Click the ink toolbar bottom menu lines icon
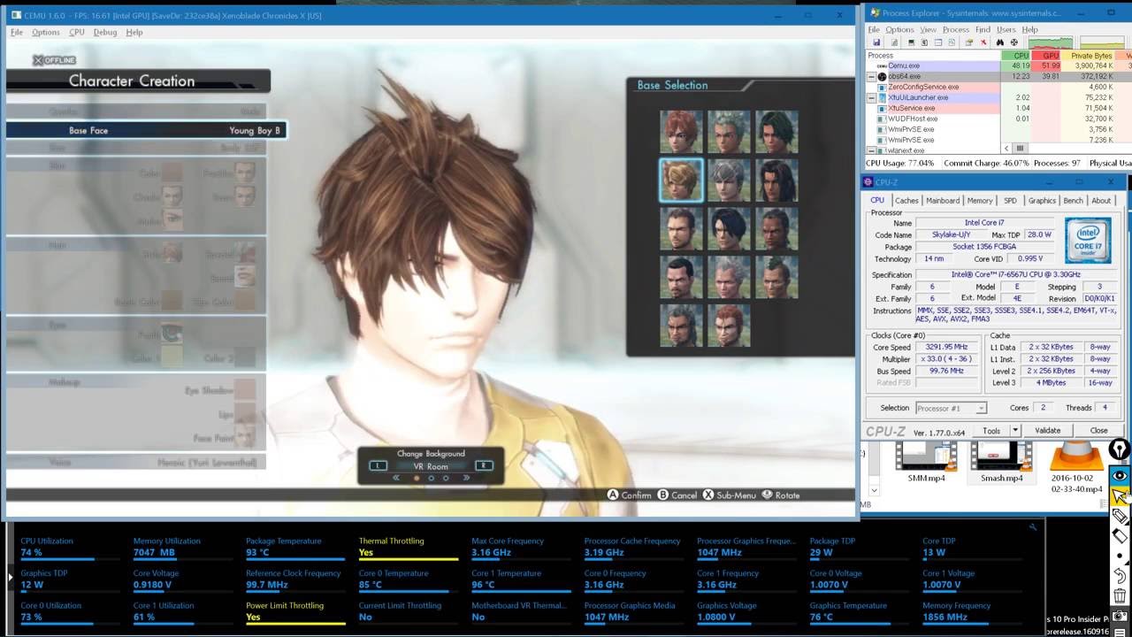Viewport: 1132px width, 637px height. pos(1120,632)
